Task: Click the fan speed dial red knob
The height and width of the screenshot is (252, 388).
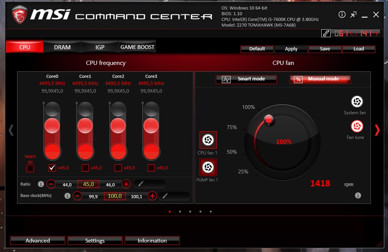Action: point(269,120)
